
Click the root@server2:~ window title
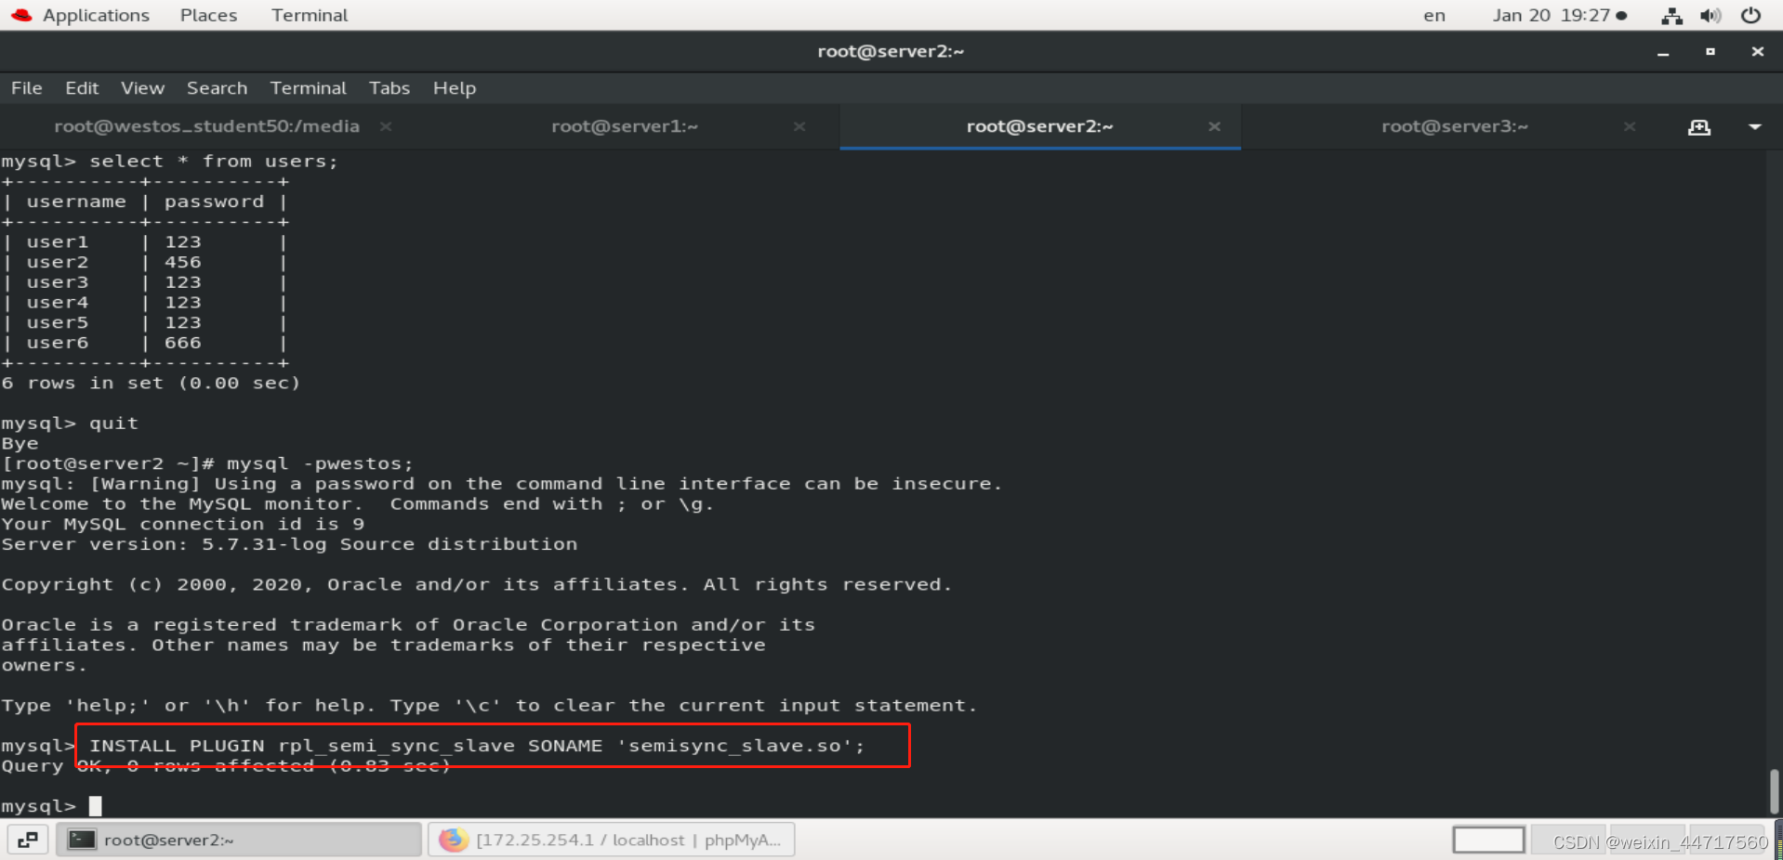[x=891, y=52]
